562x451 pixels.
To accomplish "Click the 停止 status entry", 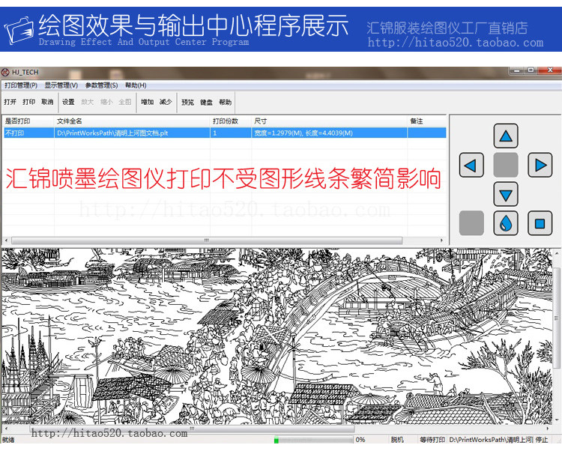I will 542,440.
